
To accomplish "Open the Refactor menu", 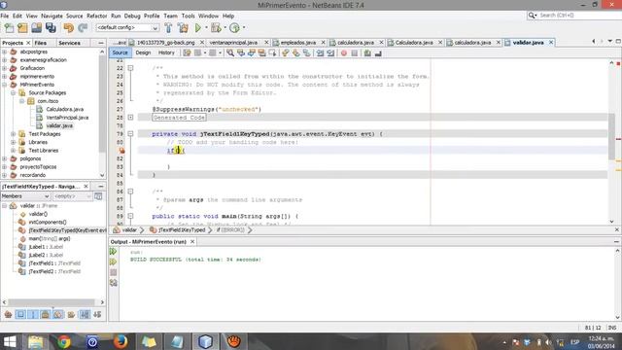I will click(97, 16).
